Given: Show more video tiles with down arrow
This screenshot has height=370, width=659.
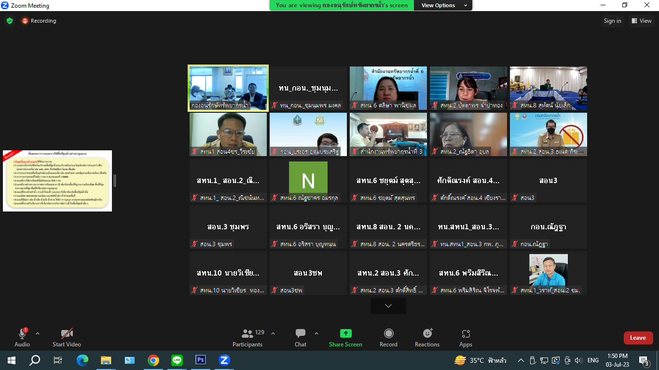Looking at the screenshot, I should point(388,306).
